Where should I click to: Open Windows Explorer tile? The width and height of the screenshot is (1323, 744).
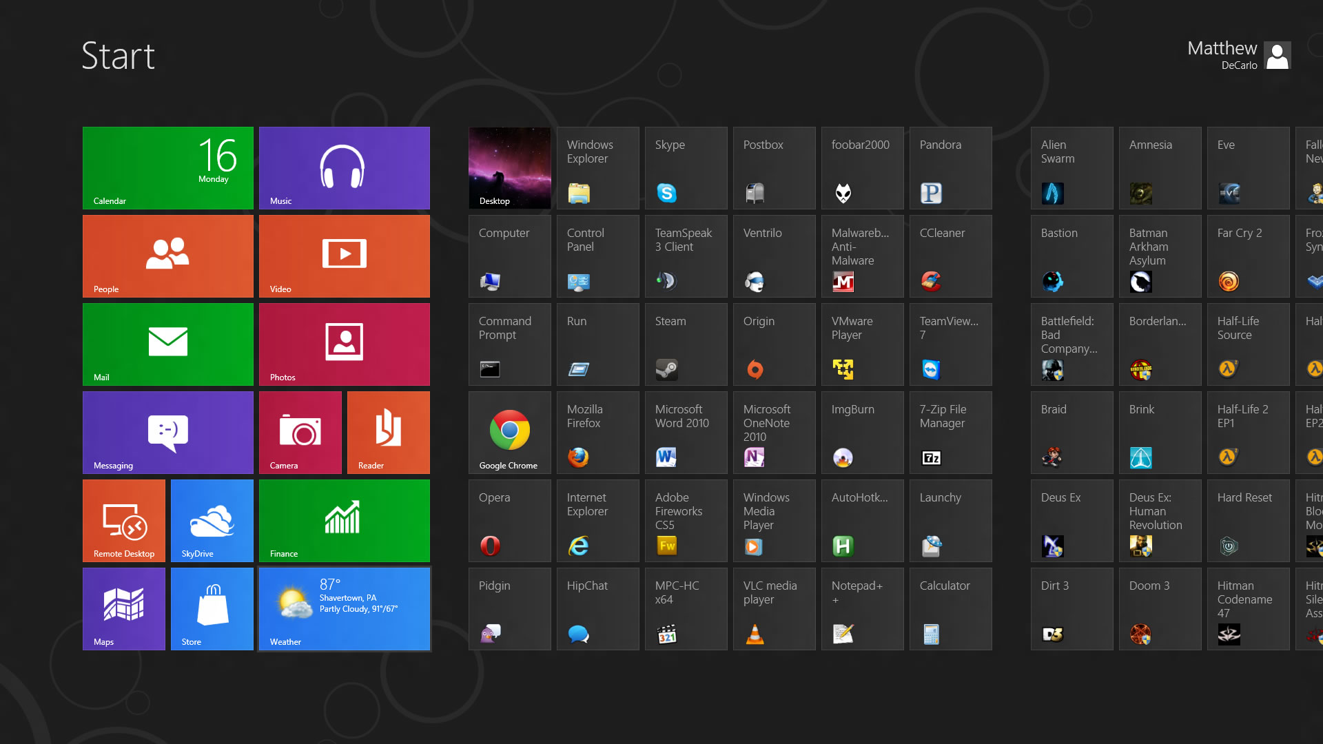[x=598, y=168]
